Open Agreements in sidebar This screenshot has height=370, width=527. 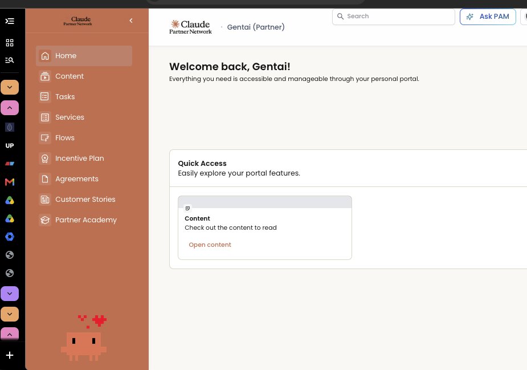click(84, 179)
